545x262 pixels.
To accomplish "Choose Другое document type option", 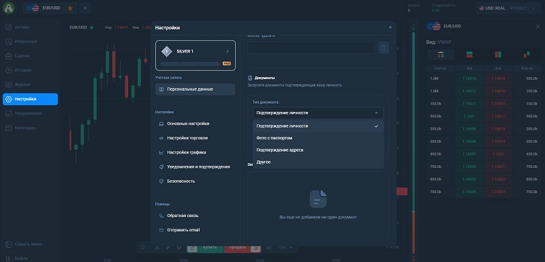I will [318, 162].
